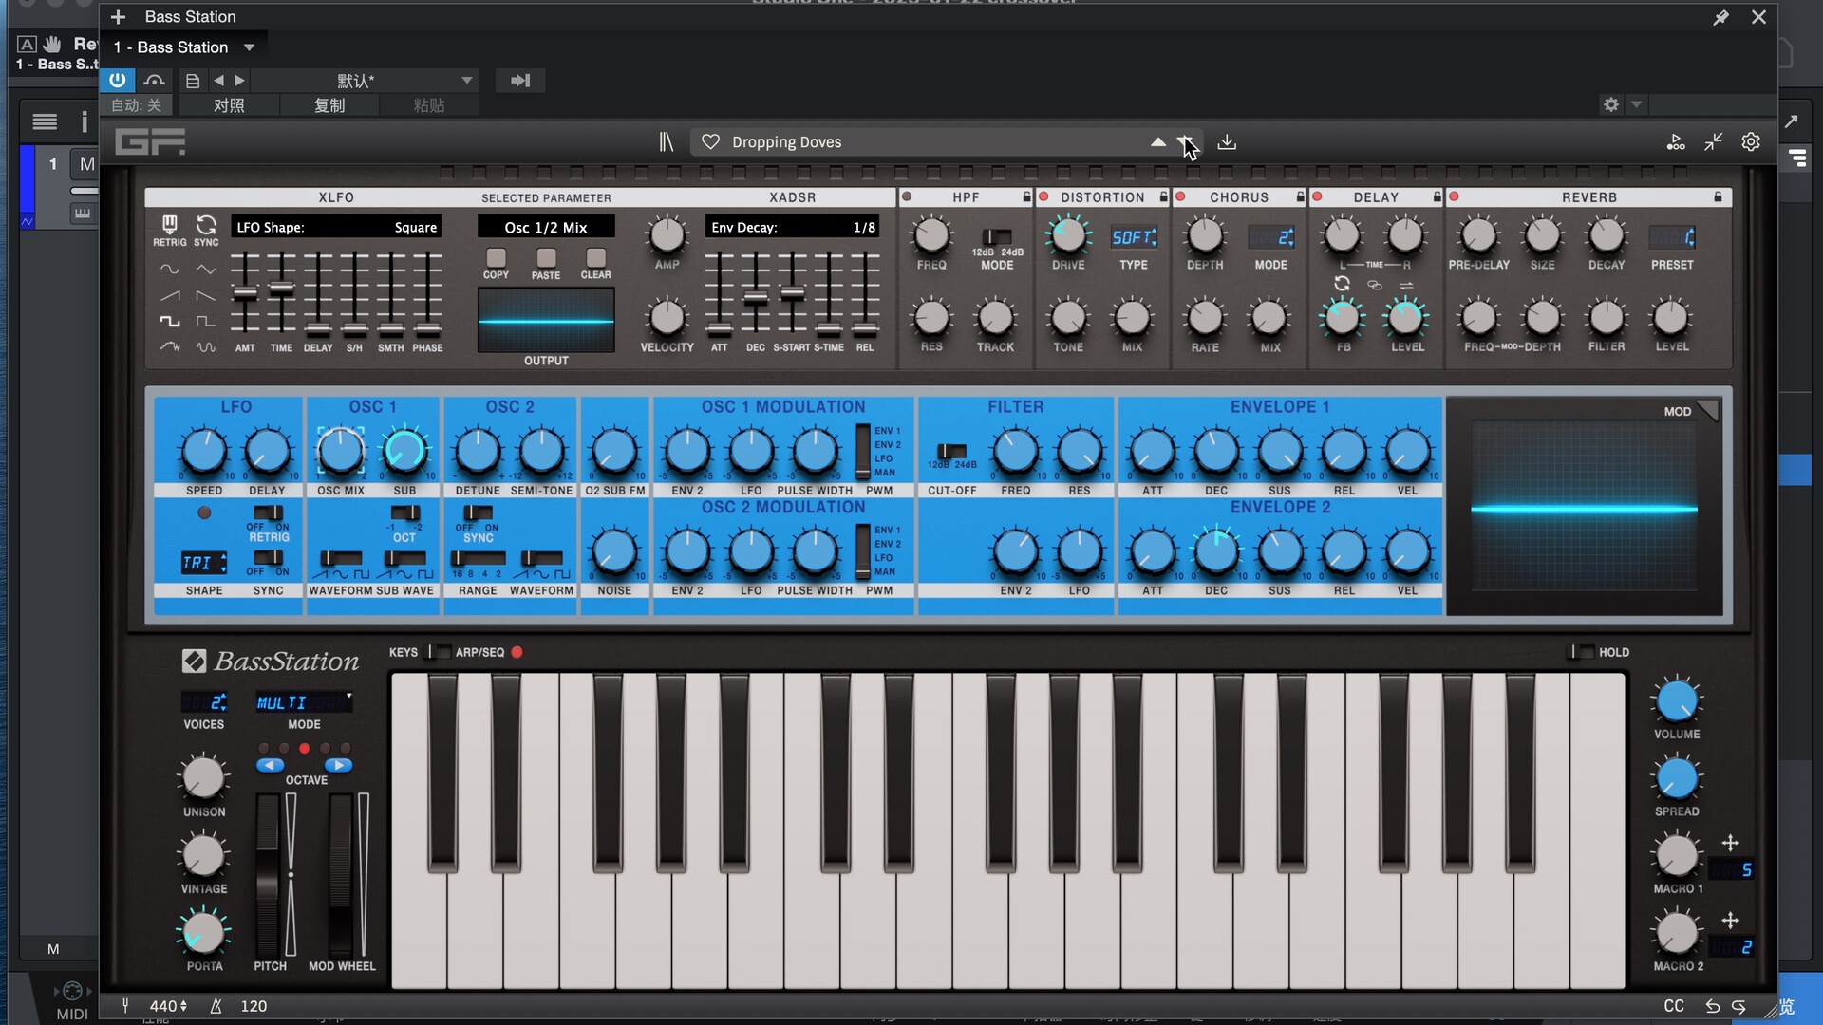The height and width of the screenshot is (1025, 1823).
Task: Click the MOD WHEEL
Action: coord(341,874)
